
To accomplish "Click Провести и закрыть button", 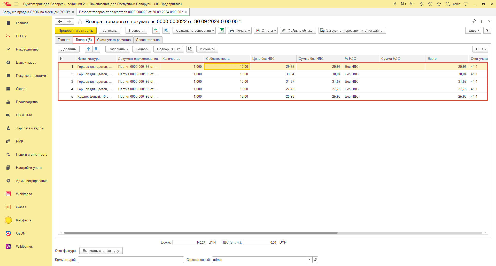I will [x=76, y=30].
